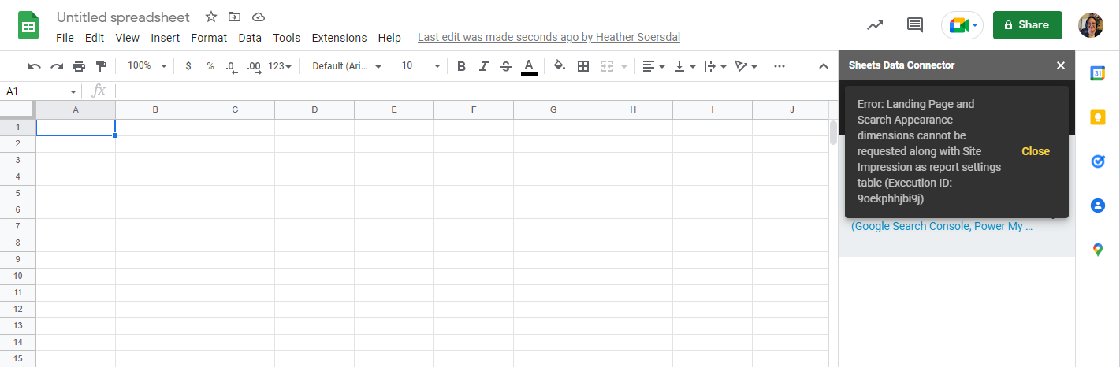Open Google Keep in side panel

click(1097, 117)
